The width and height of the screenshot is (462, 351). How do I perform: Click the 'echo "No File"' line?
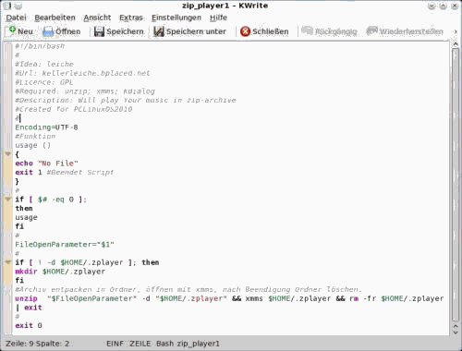[46, 163]
